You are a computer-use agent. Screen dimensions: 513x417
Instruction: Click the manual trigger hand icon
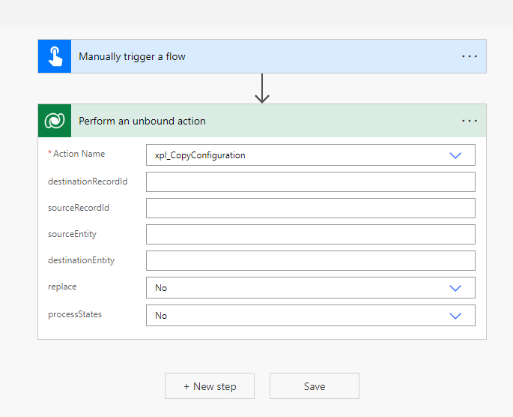coord(55,56)
